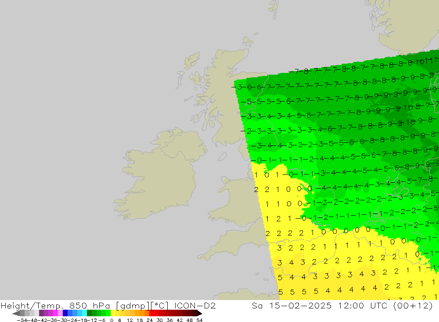
Task: Click the legend value '12'
Action: 130,320
